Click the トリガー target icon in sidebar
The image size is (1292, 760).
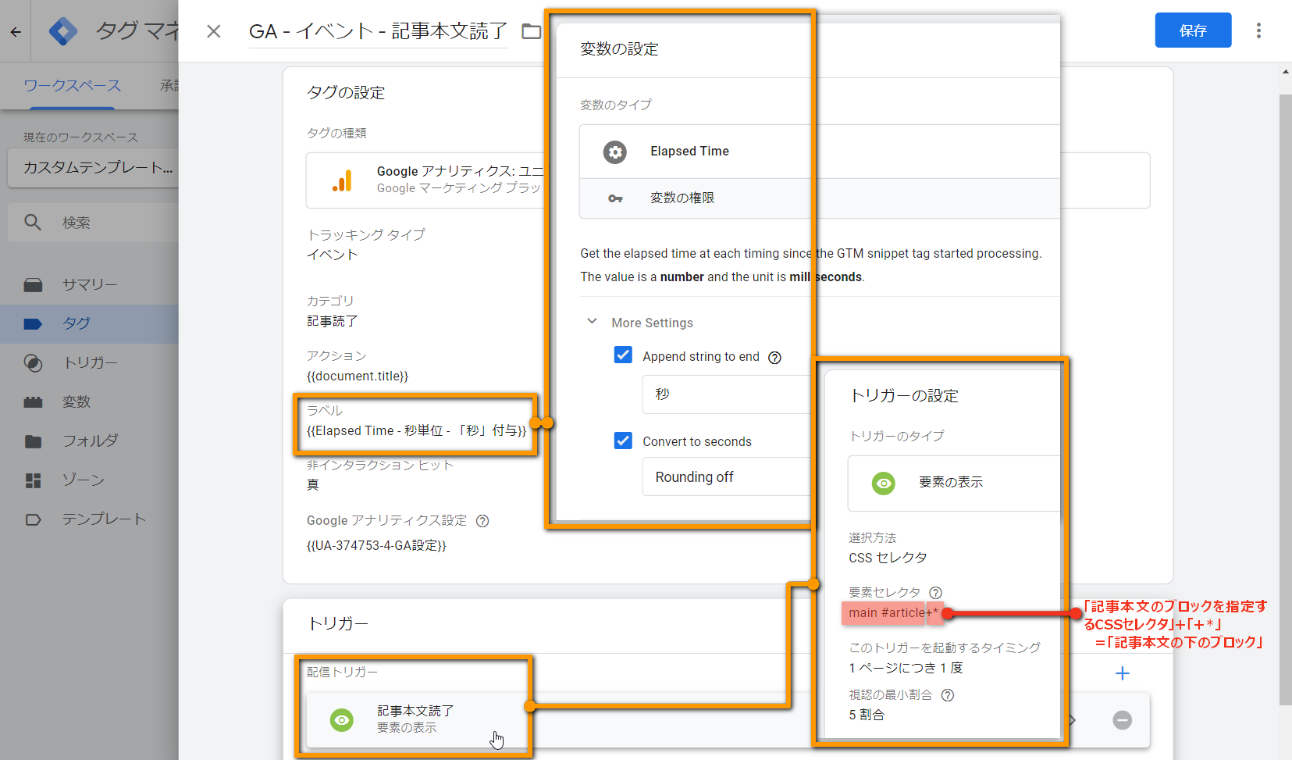pyautogui.click(x=33, y=362)
